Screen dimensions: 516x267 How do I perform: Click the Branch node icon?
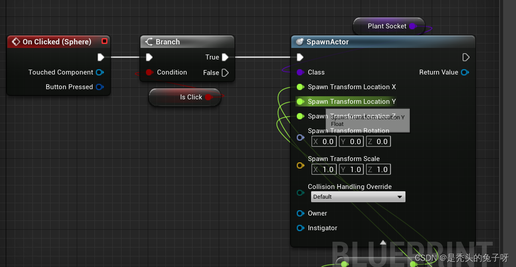coord(149,42)
